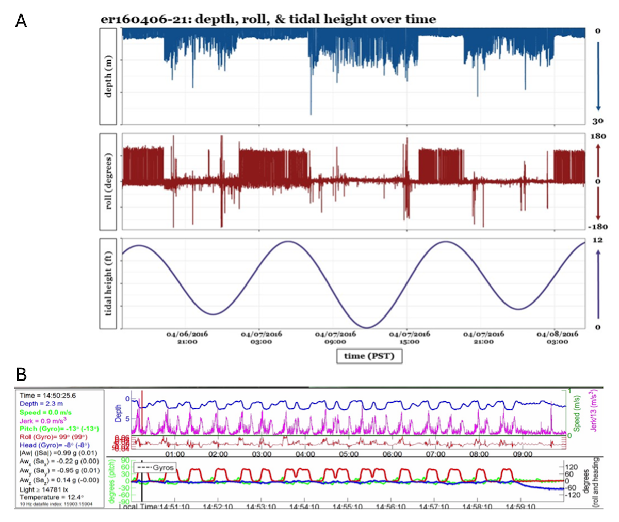Collapse the telemetry readout panel
The height and width of the screenshot is (522, 619).
click(x=59, y=449)
